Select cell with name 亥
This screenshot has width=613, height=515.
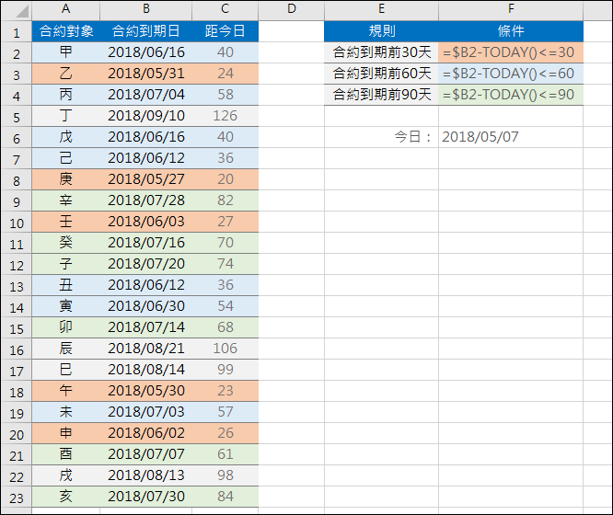point(65,497)
